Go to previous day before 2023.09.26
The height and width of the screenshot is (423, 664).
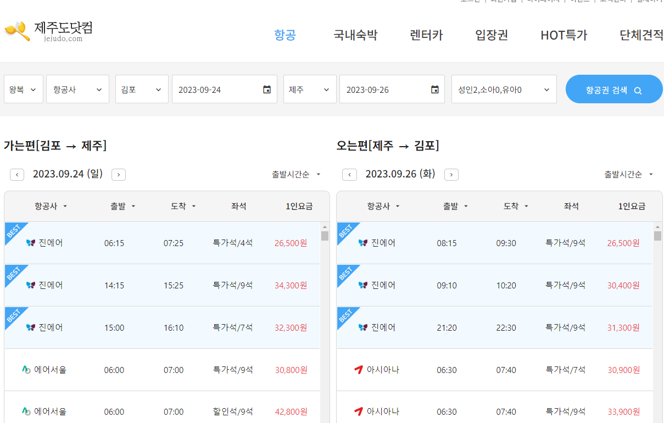pyautogui.click(x=349, y=175)
